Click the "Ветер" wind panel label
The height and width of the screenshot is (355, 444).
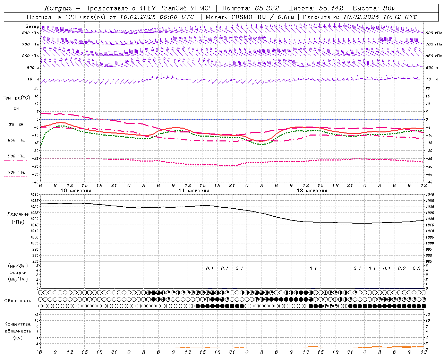32,26
